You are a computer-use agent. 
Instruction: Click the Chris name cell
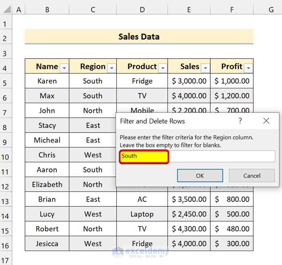point(47,155)
